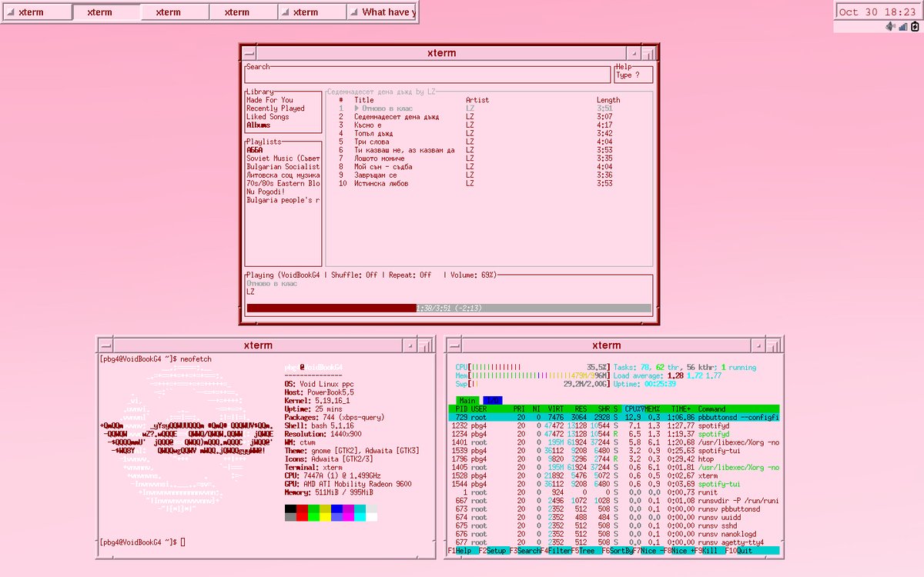This screenshot has height=577, width=924.
Task: Click the Command column header in htop
Action: [711, 409]
